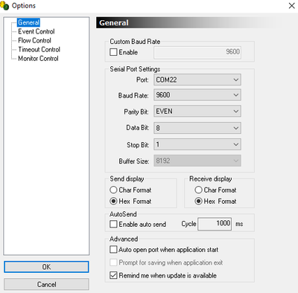Click the Serial Port Settings group label

135,69
